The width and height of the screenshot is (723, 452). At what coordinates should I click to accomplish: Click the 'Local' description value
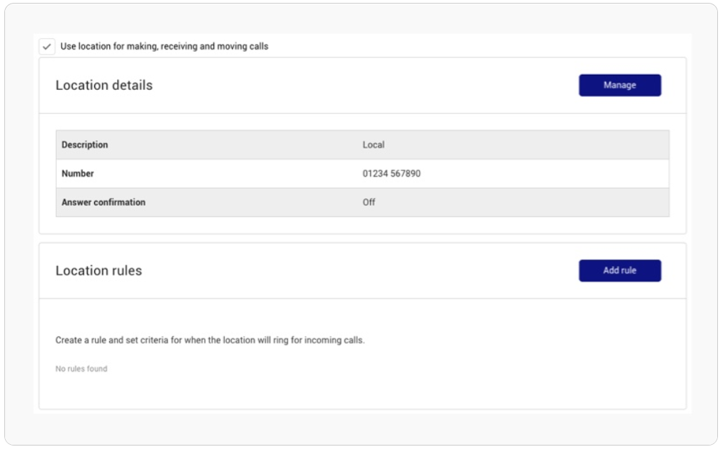[373, 145]
